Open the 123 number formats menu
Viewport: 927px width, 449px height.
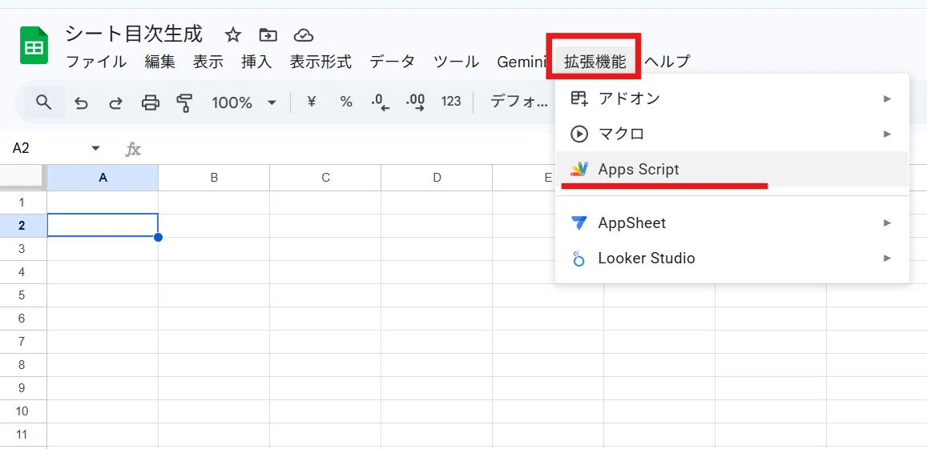[x=451, y=102]
